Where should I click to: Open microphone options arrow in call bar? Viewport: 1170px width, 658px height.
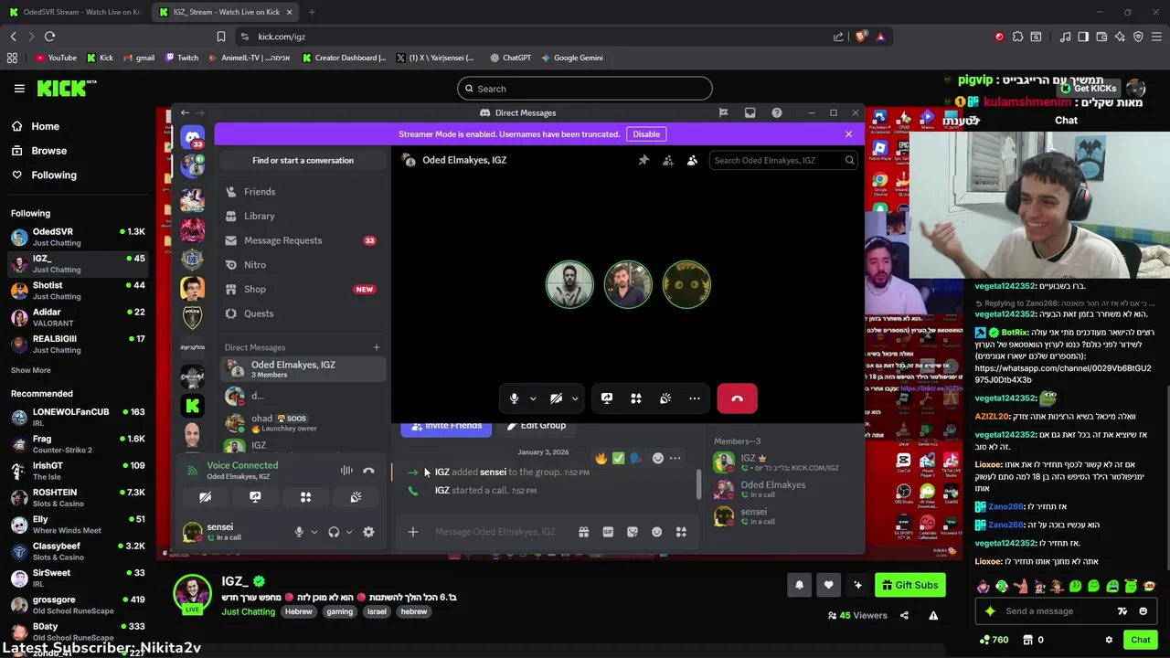tap(533, 398)
